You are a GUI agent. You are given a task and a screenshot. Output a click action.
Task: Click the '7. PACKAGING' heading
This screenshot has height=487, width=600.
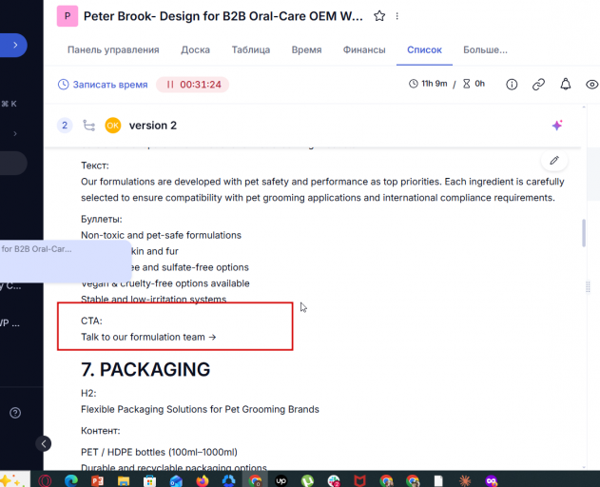[145, 369]
